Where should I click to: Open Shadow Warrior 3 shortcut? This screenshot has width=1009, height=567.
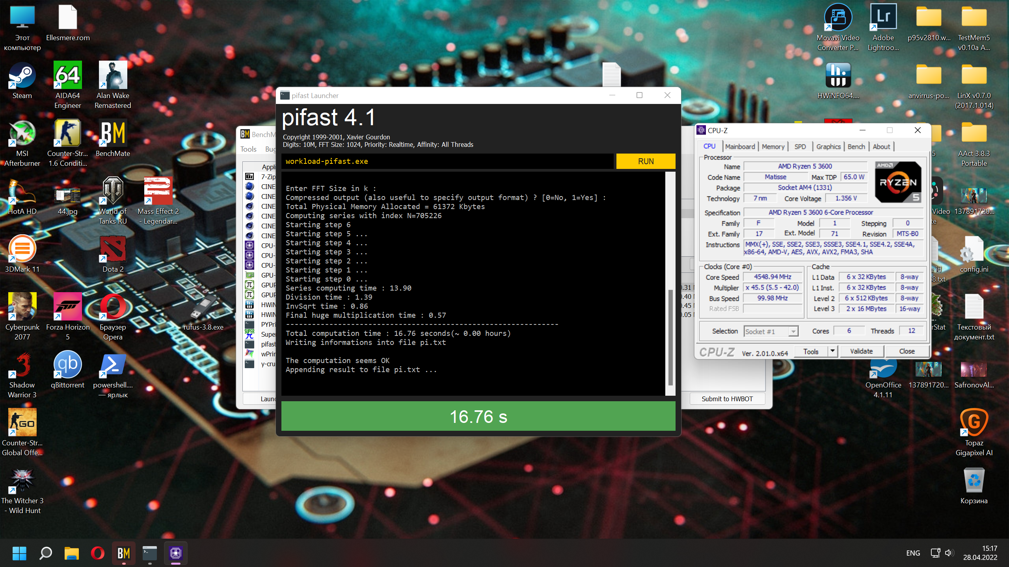[22, 374]
